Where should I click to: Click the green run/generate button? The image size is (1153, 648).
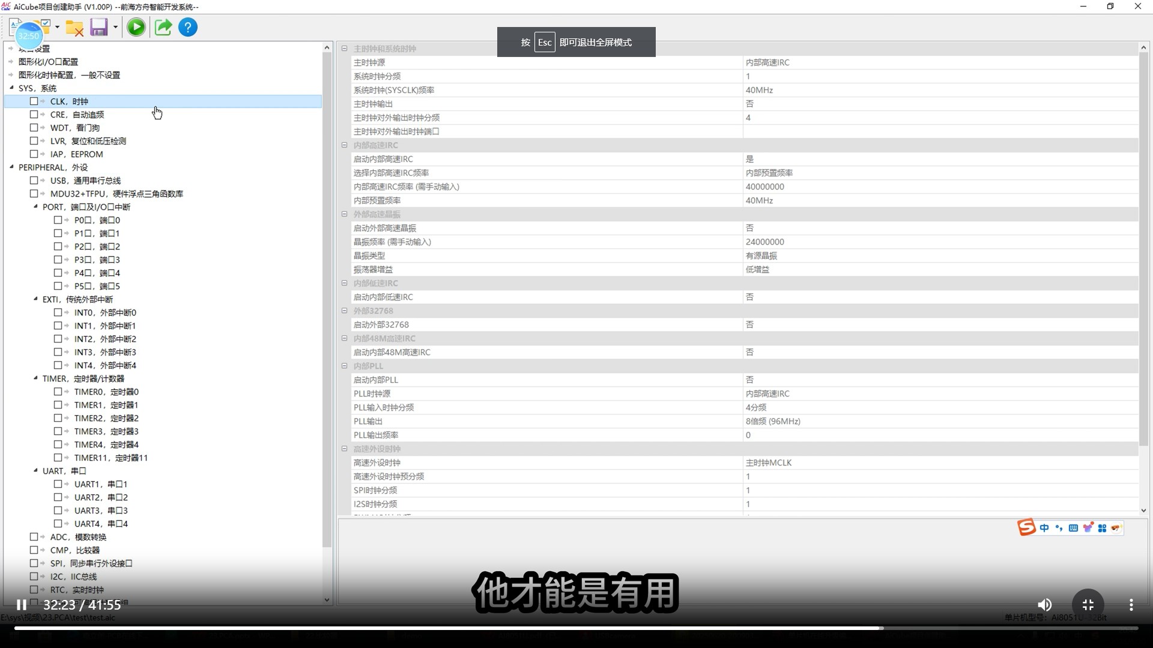136,28
